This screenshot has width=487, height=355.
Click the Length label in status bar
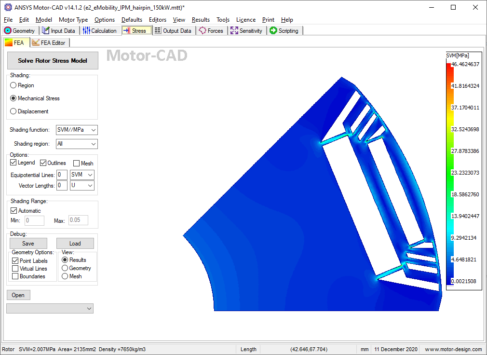pos(248,349)
